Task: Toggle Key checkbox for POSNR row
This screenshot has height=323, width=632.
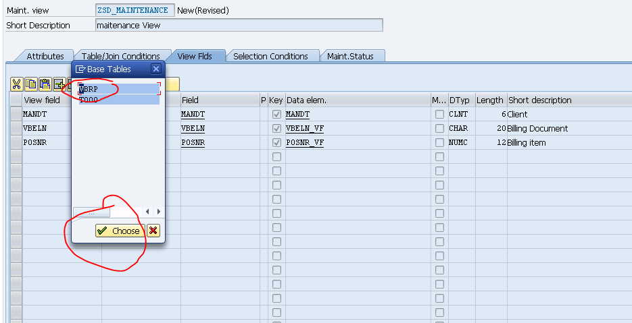Action: [x=276, y=142]
